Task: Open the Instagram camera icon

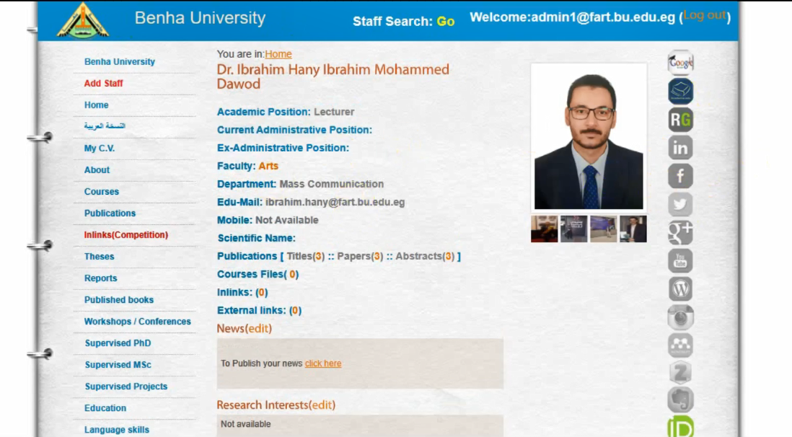Action: (x=680, y=317)
